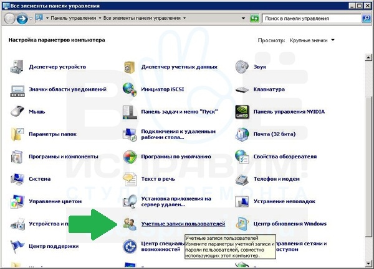Open the Почта (32 бита) icon
Image resolution: width=374 pixels, height=269 pixels.
click(x=242, y=134)
